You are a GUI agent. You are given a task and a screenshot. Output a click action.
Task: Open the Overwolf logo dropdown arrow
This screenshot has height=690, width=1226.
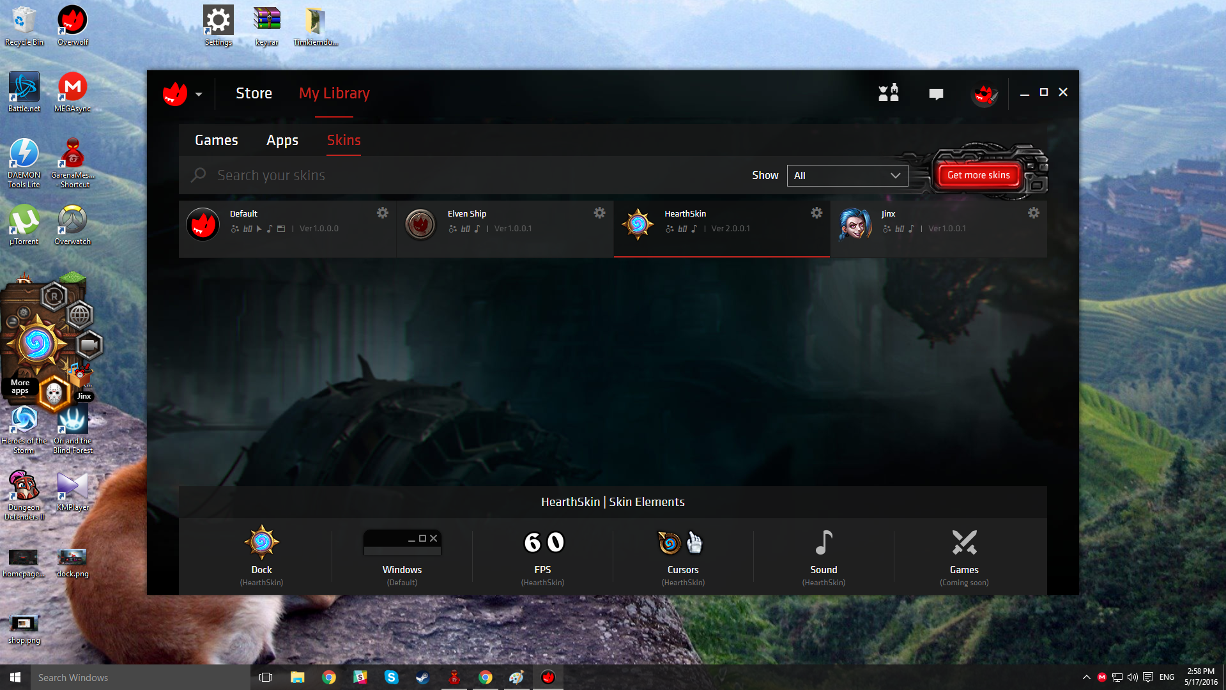pyautogui.click(x=199, y=95)
